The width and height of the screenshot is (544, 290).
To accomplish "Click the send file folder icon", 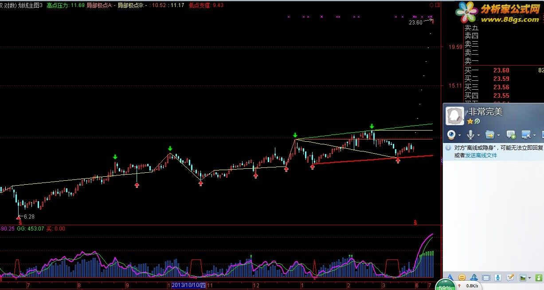I will coord(490,135).
